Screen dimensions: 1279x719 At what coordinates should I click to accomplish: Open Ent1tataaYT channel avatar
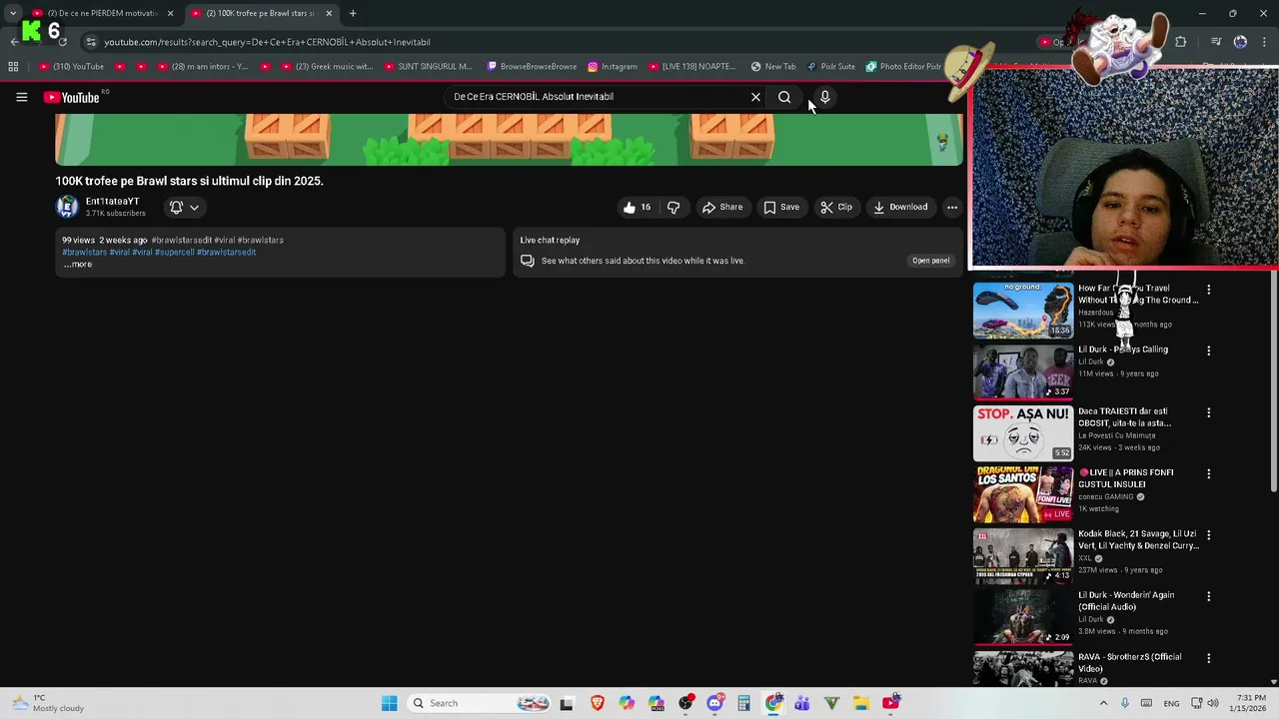[67, 207]
